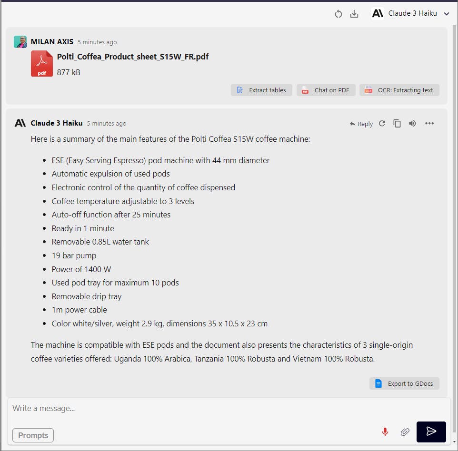Start voice input with the microphone icon
Image resolution: width=458 pixels, height=451 pixels.
[385, 432]
